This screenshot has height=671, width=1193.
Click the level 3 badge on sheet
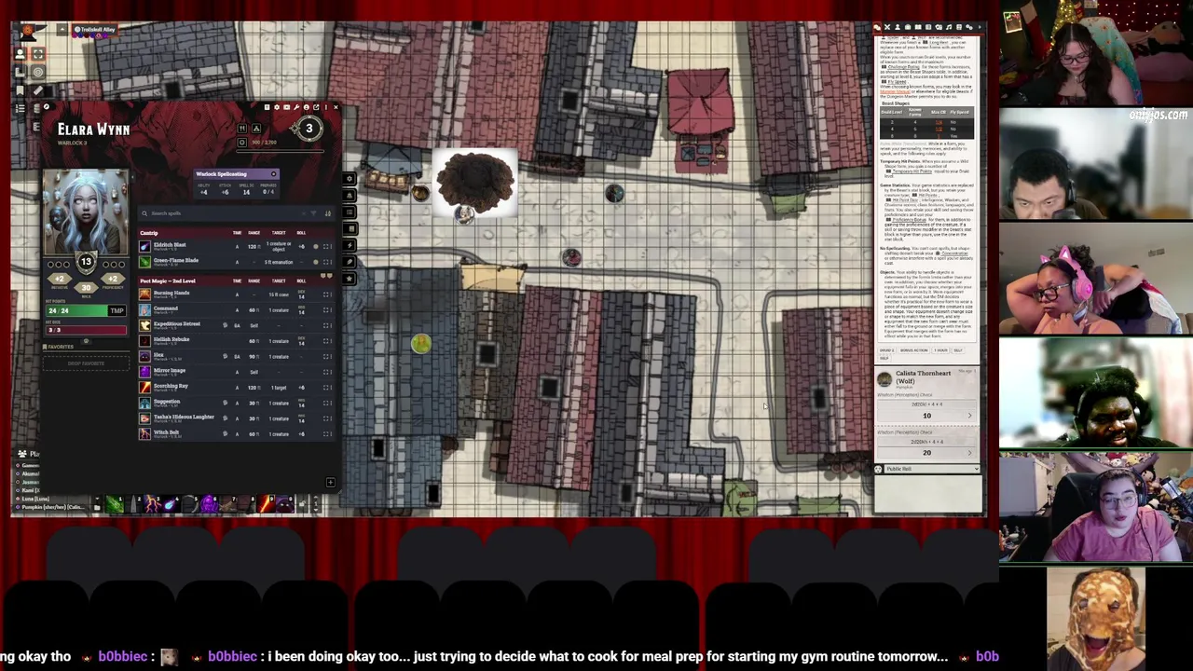(309, 129)
